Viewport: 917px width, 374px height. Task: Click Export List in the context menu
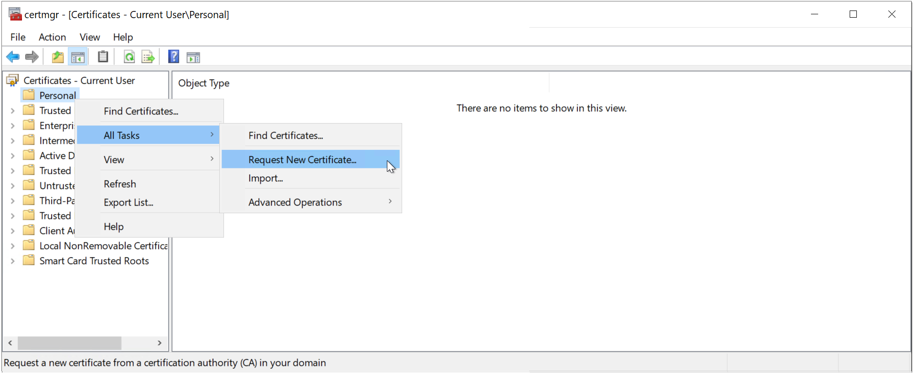point(128,203)
